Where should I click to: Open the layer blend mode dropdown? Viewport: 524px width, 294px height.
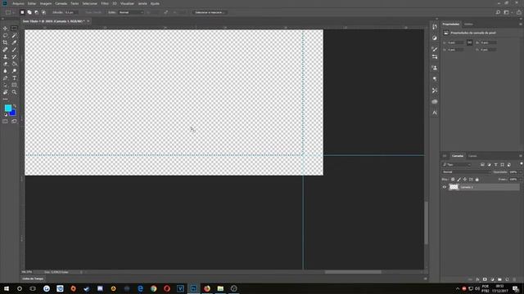click(x=467, y=172)
